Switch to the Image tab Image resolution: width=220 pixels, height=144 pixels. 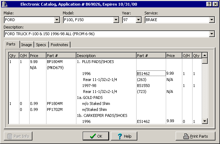pyautogui.click(x=26, y=45)
